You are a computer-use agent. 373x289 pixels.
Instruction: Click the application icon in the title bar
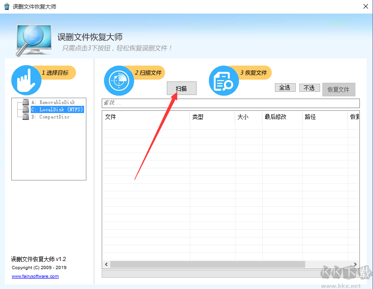click(x=8, y=6)
